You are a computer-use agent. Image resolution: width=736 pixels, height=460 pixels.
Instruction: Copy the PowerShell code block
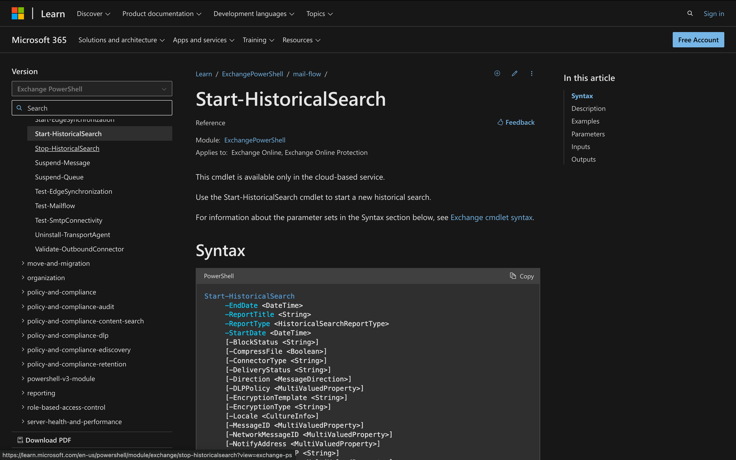[x=522, y=276]
